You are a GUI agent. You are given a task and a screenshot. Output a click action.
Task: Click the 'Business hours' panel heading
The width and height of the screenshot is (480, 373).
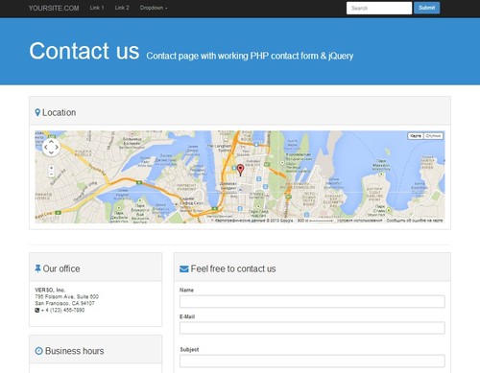pyautogui.click(x=75, y=351)
